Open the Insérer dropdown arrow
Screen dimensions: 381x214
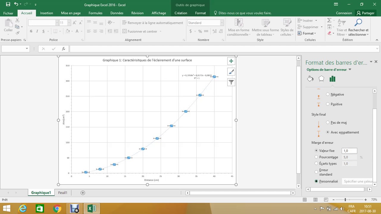[x=316, y=21]
